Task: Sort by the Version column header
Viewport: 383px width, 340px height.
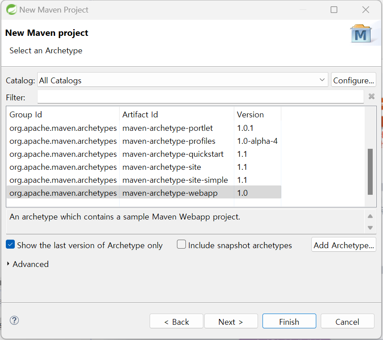Action: click(258, 115)
